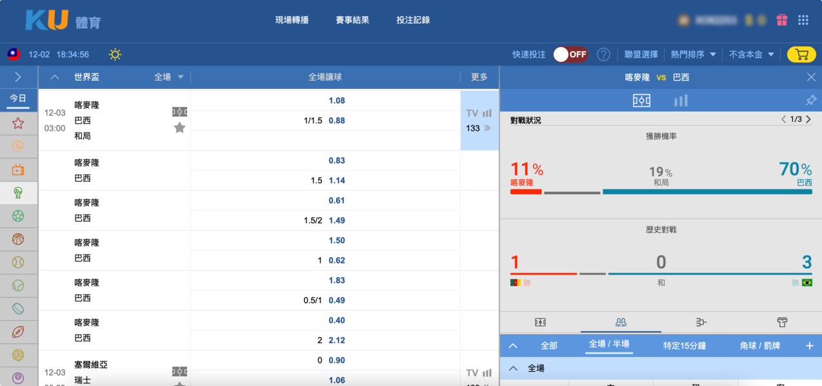Open the gift box promotions icon
This screenshot has height=386, width=822.
[x=782, y=20]
